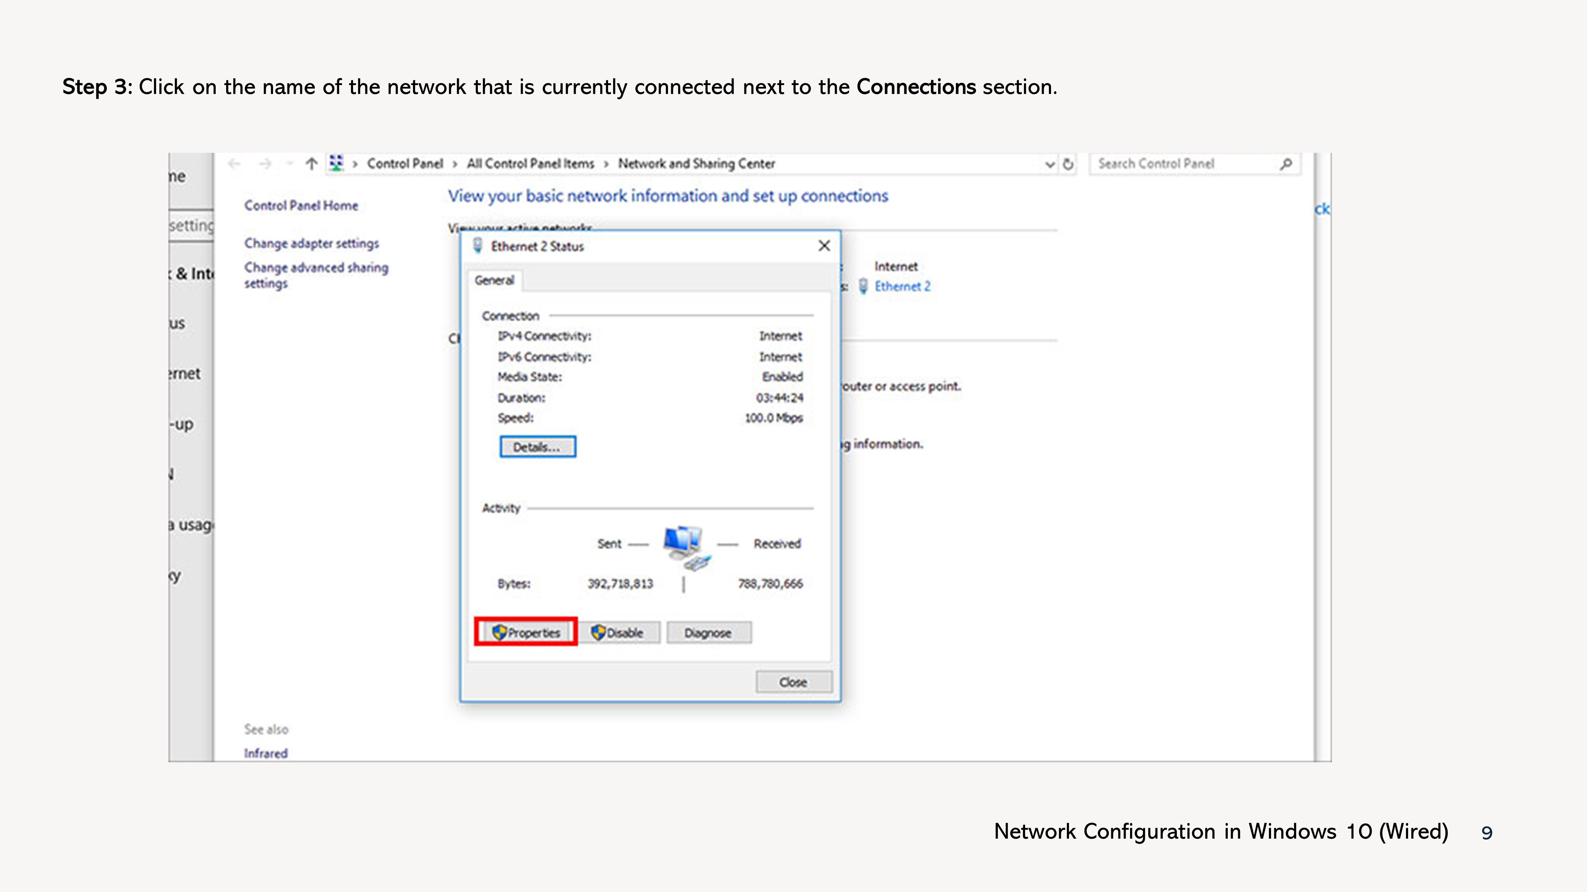Screen dimensions: 1587x892
Task: Click the shield icon on Properties button
Action: pyautogui.click(x=499, y=632)
